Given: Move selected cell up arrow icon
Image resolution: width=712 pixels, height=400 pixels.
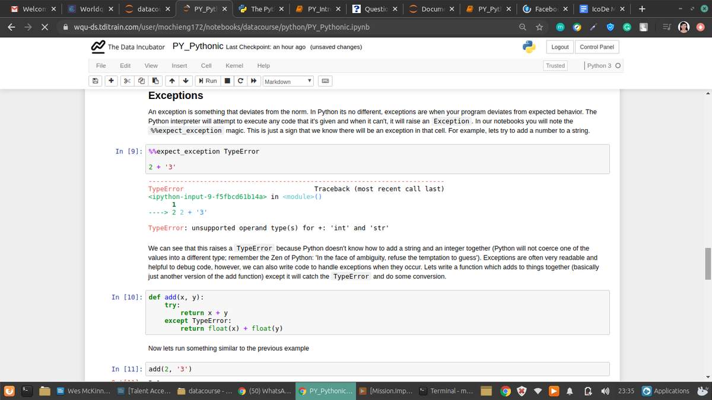Looking at the screenshot, I should pyautogui.click(x=172, y=81).
